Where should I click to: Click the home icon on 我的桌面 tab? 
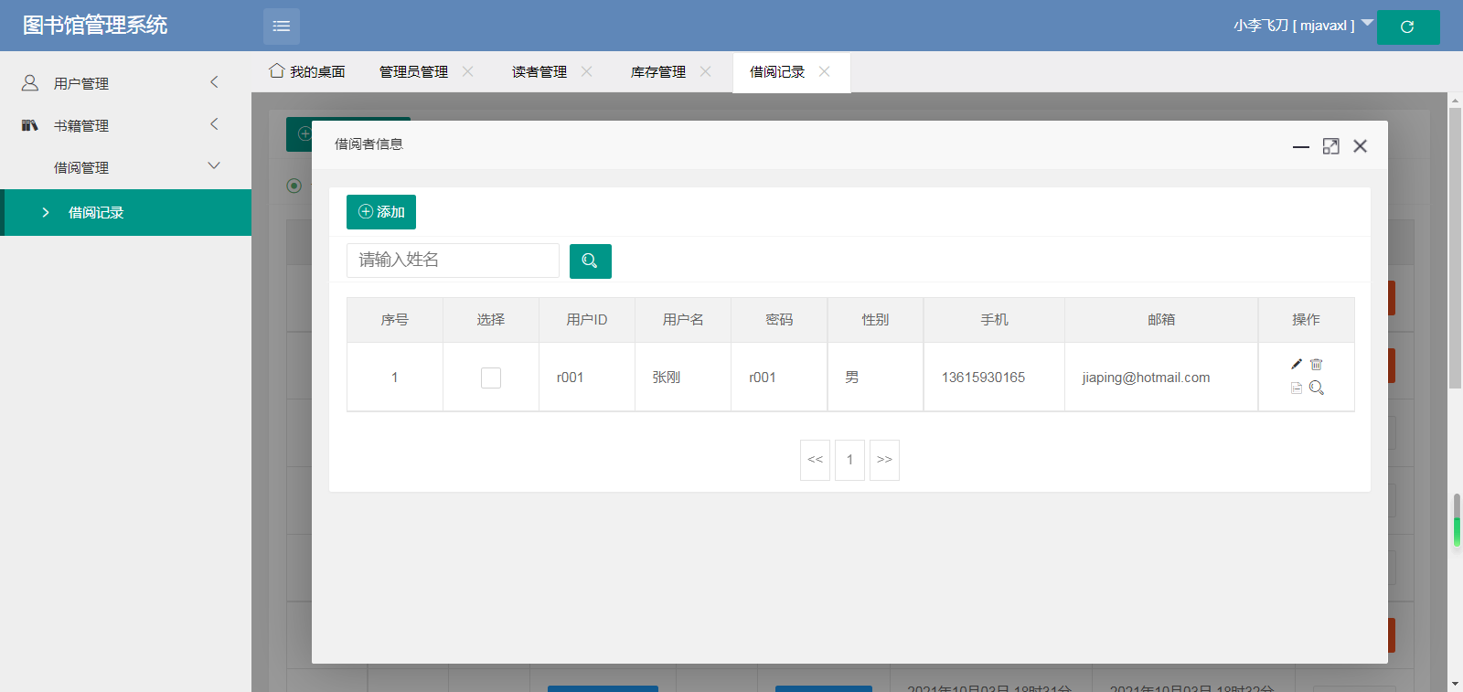[277, 71]
